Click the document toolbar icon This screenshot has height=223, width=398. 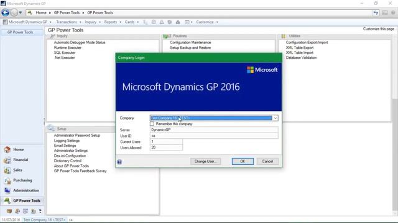click(154, 22)
